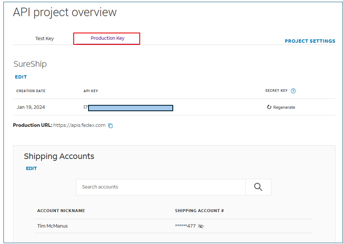This screenshot has height=244, width=343.
Task: Click the magnifying glass search button
Action: click(258, 187)
